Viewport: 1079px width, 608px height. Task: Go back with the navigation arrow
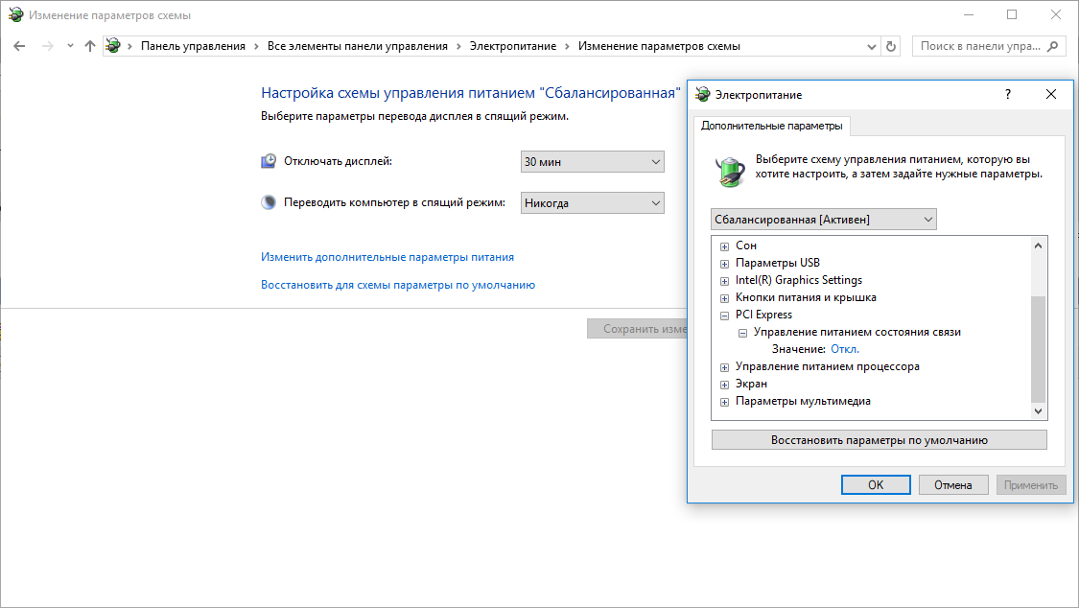[19, 46]
